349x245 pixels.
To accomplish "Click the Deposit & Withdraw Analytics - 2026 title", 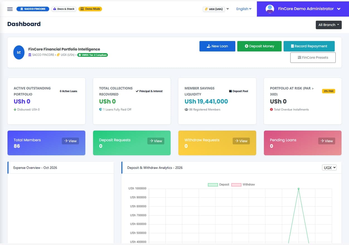I will [x=155, y=168].
